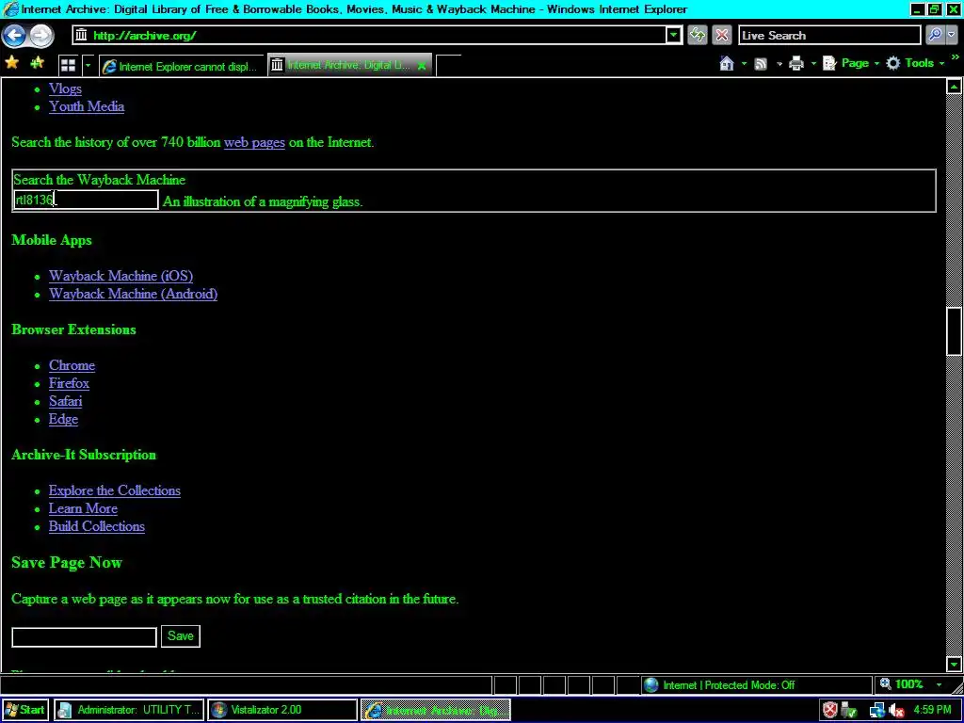The width and height of the screenshot is (964, 723).
Task: Select the Internet Archive tab
Action: pyautogui.click(x=349, y=65)
